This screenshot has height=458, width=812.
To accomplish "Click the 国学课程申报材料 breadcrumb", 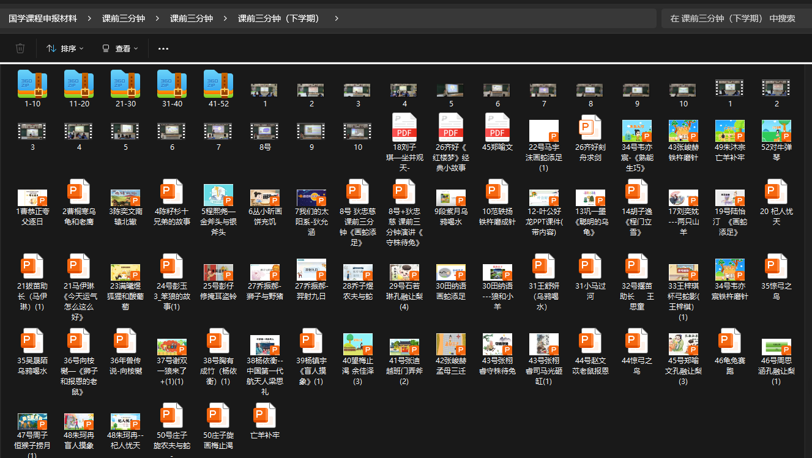I will [43, 18].
